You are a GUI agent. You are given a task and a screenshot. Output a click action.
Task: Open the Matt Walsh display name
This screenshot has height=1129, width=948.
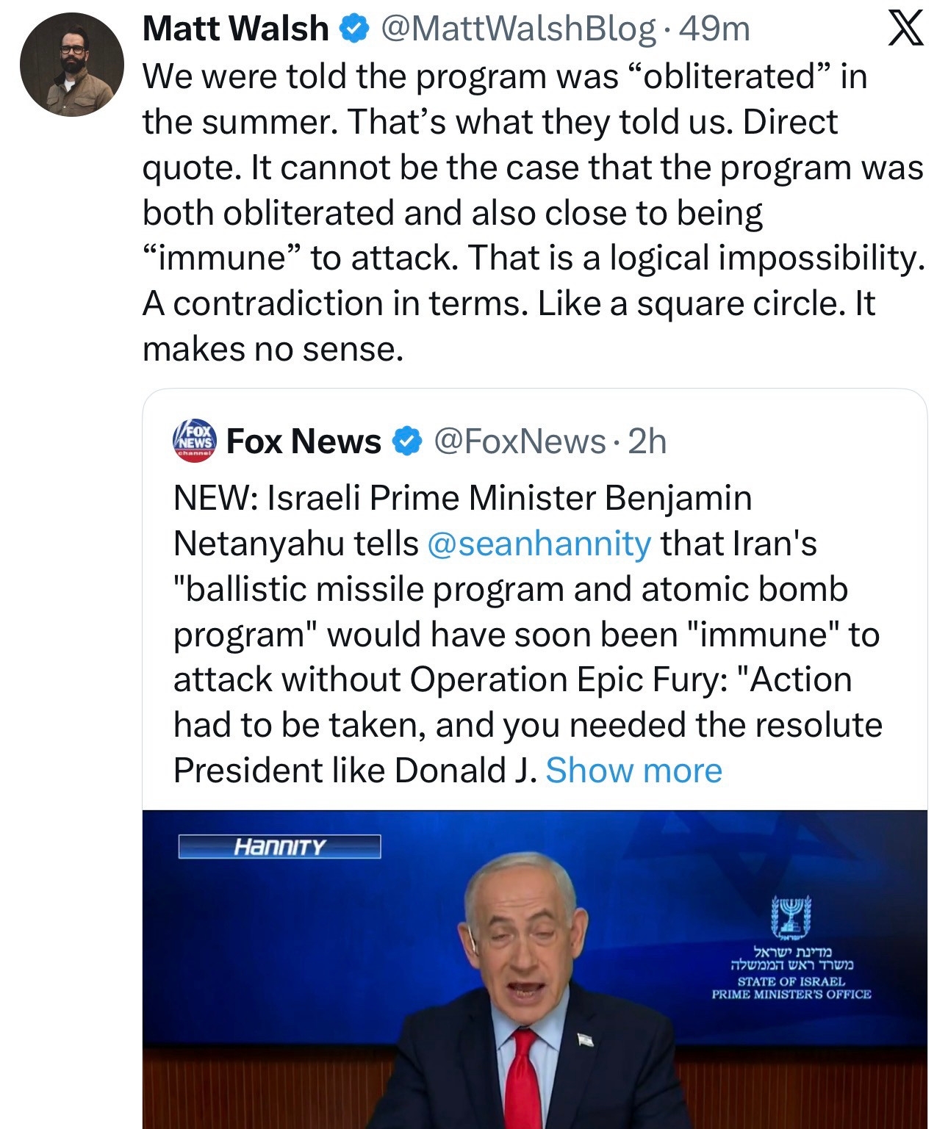pos(235,29)
